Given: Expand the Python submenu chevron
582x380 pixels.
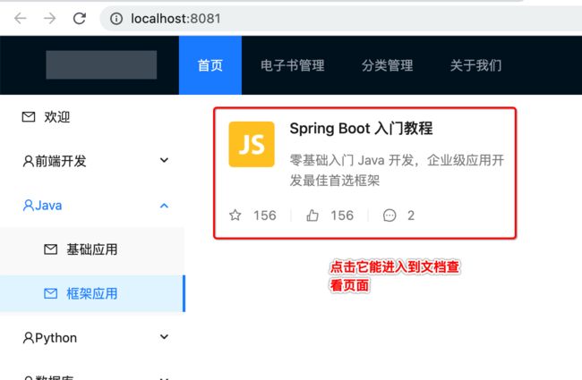Looking at the screenshot, I should pos(164,336).
